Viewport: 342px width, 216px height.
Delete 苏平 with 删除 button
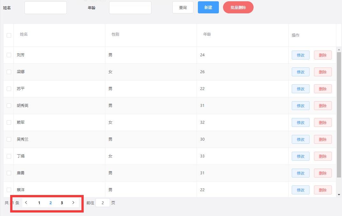[323, 89]
